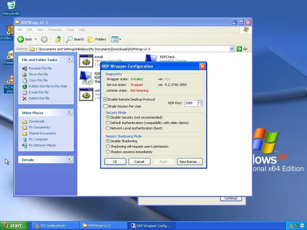The image size is (307, 230).
Task: Click the RDP Port number field
Action: (191, 103)
